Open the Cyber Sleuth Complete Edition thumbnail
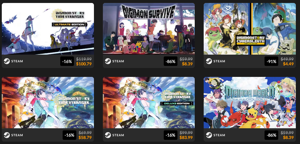The height and width of the screenshot is (144, 300). (250, 29)
